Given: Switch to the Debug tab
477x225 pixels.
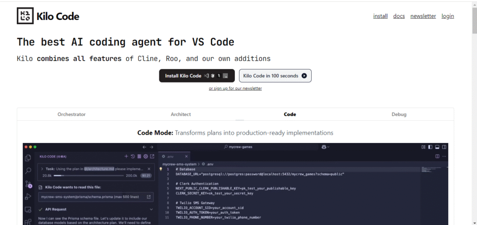Looking at the screenshot, I should coord(399,114).
